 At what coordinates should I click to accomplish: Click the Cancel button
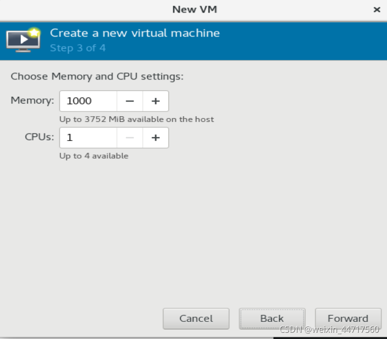point(196,319)
